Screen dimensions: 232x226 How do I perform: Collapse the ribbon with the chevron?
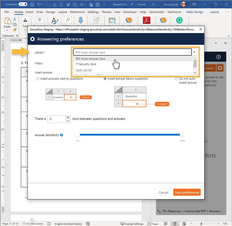point(228,36)
